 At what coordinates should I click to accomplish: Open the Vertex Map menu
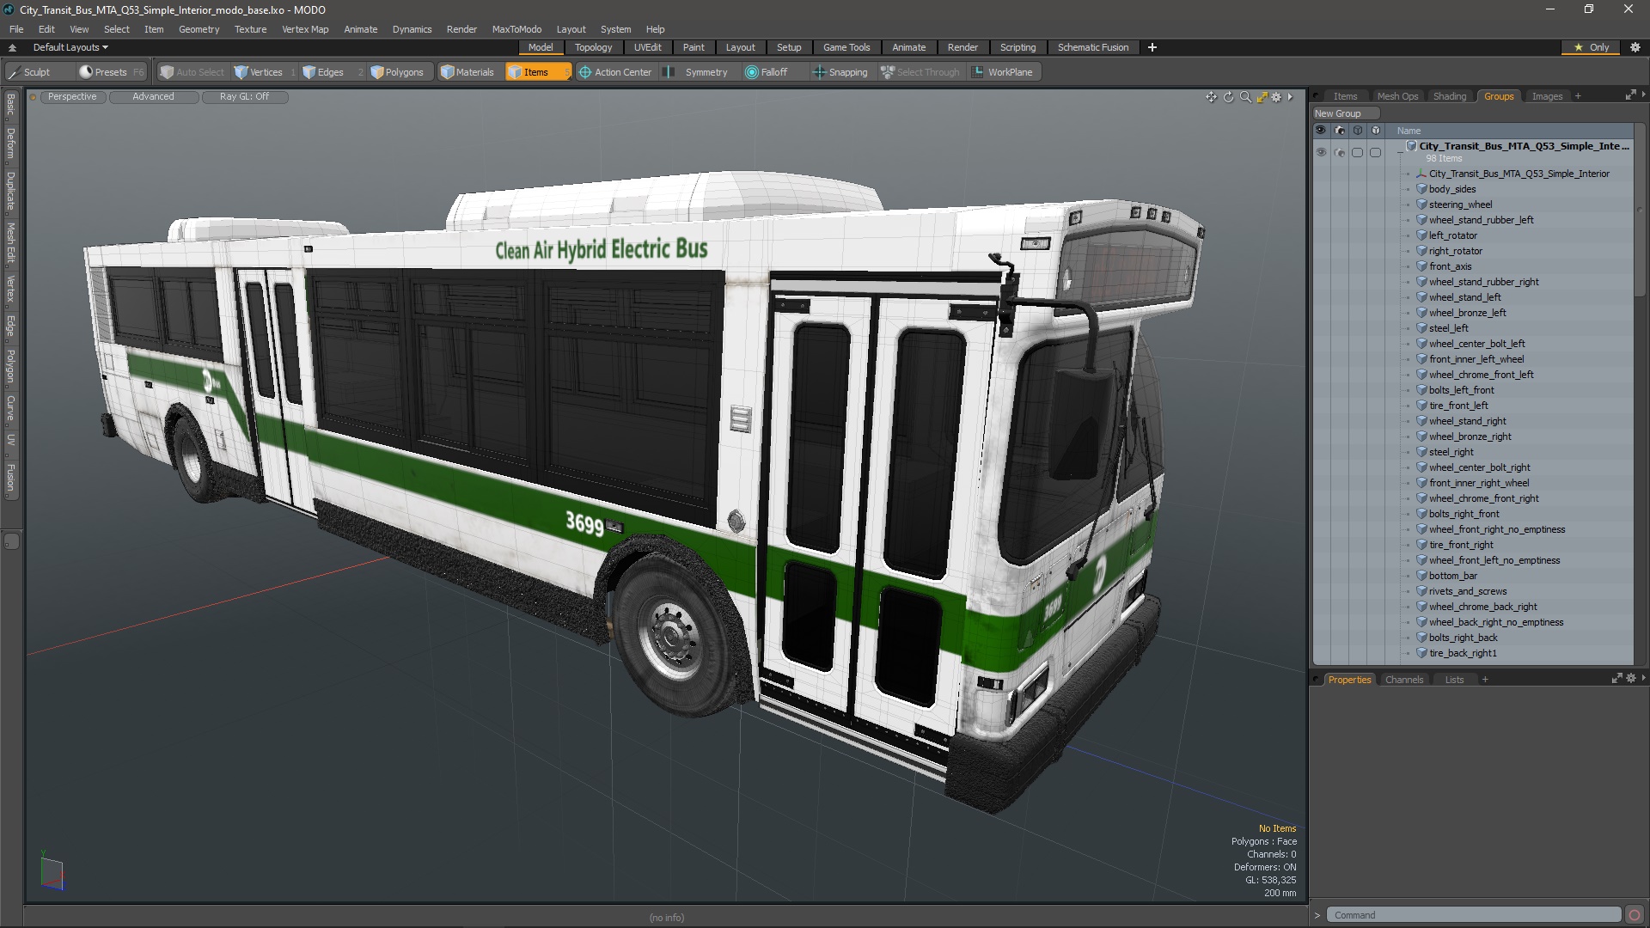click(305, 29)
